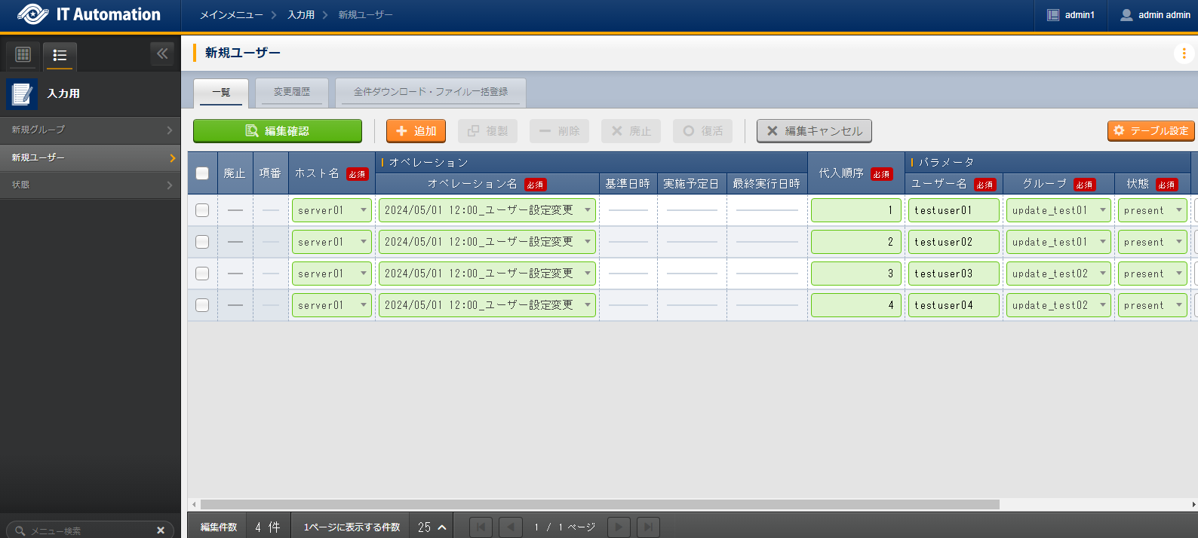Open rows-per-page selector showing 25
1198x538 pixels.
[432, 527]
